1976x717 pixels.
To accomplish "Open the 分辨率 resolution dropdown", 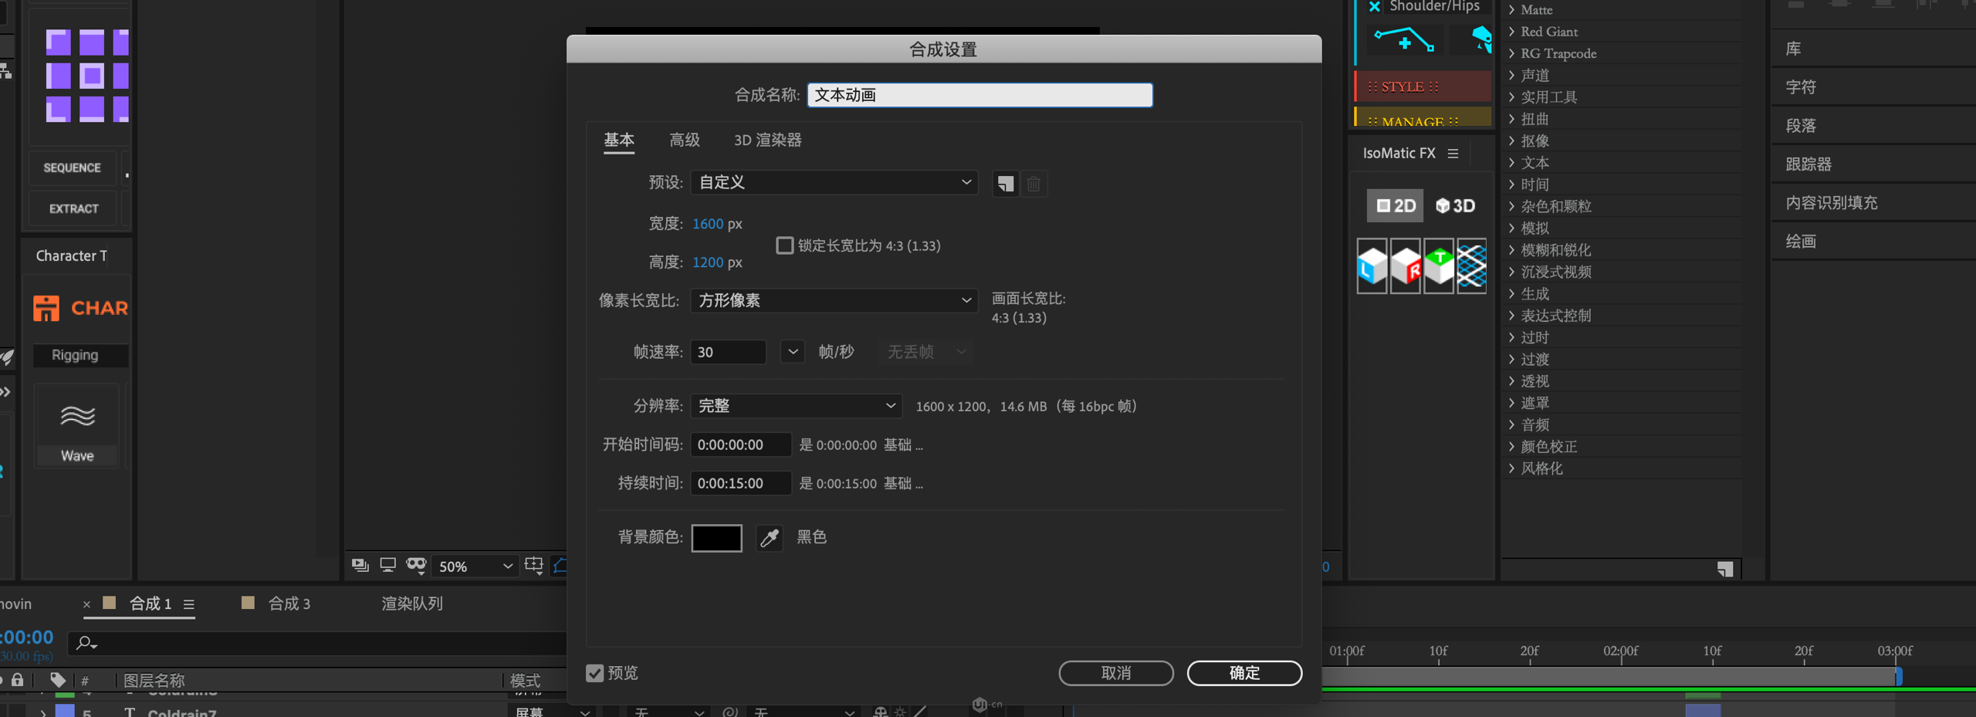I will tap(795, 406).
